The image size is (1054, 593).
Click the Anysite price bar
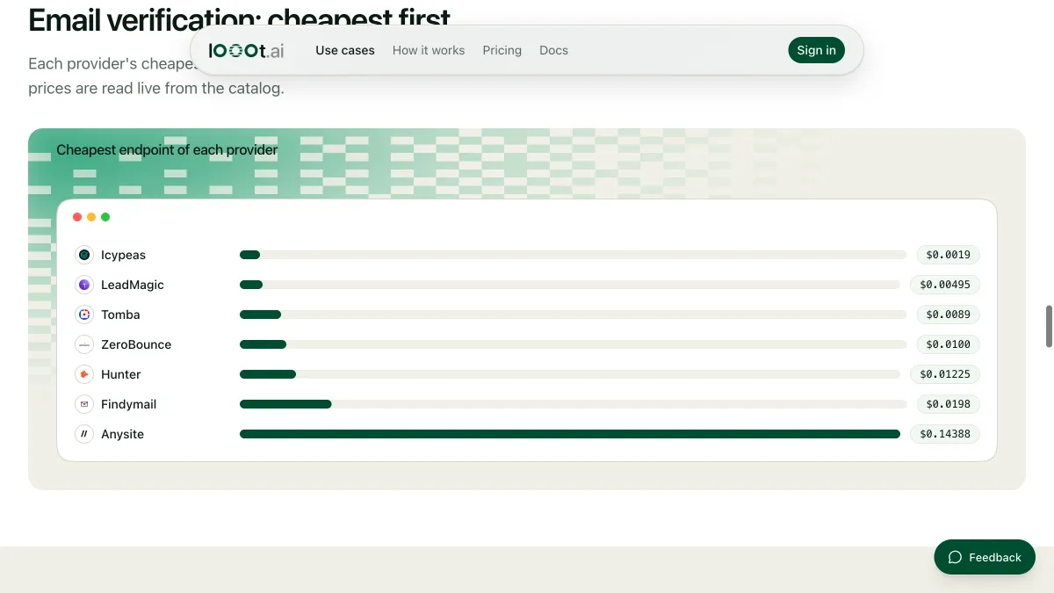(570, 434)
